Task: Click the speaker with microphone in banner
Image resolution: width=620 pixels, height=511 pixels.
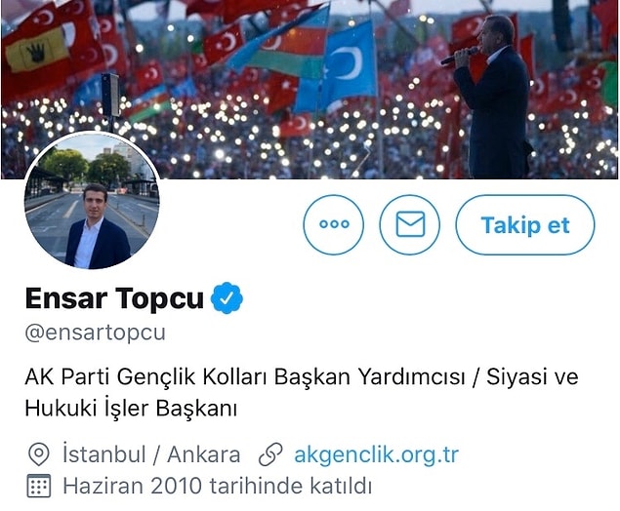Action: tap(489, 97)
